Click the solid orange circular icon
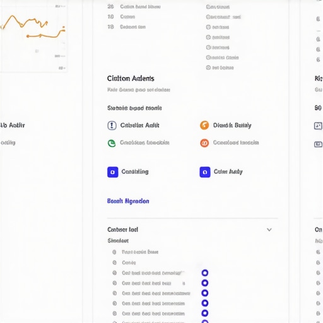The image size is (323, 323). (x=204, y=126)
